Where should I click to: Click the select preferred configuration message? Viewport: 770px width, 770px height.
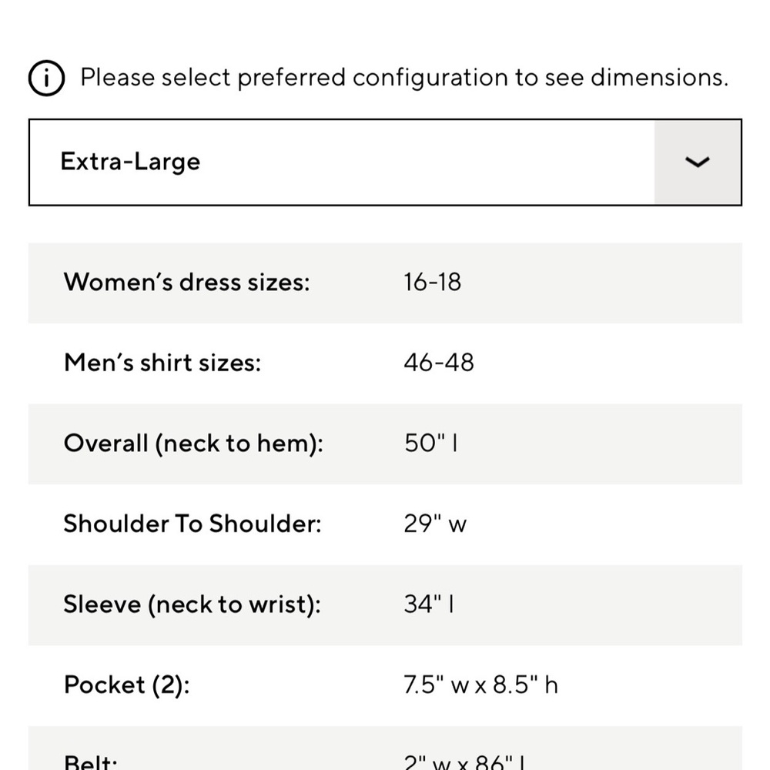pos(404,78)
